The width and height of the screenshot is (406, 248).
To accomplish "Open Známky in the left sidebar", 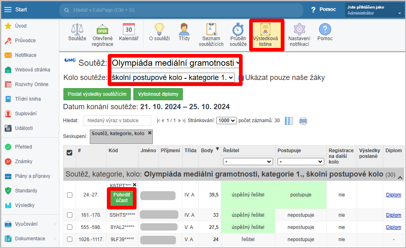I will coord(24,162).
